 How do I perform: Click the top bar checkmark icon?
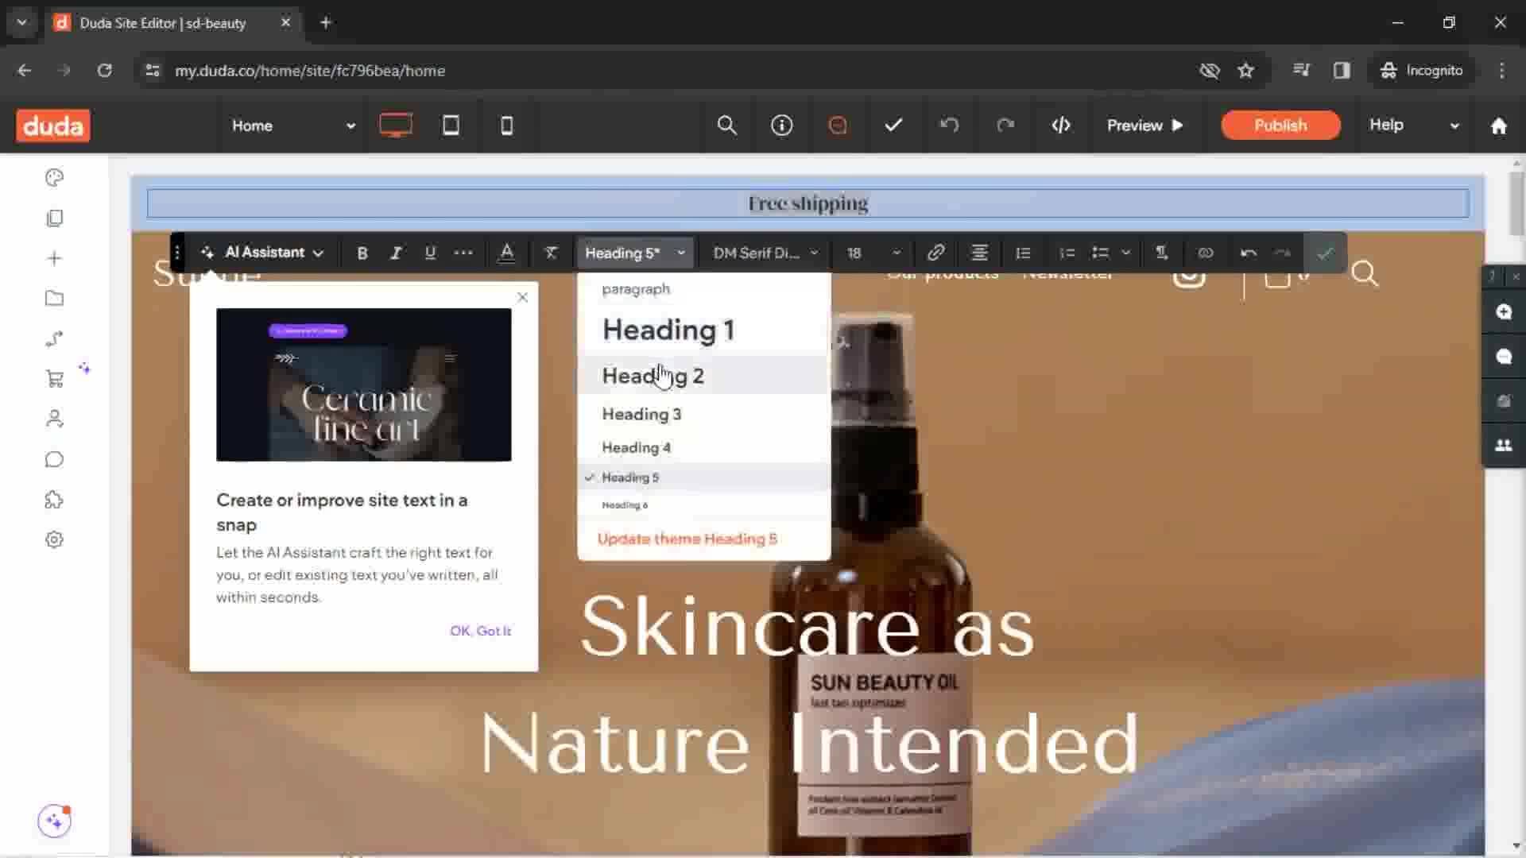click(x=893, y=126)
